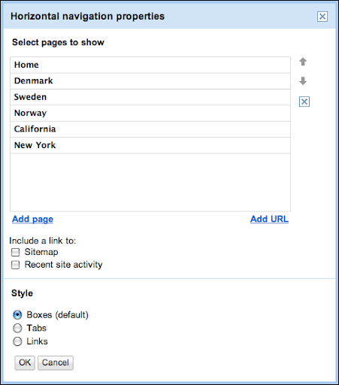Screen dimensions: 339x385
Task: Move selected page up with arrow icon
Action: click(303, 62)
